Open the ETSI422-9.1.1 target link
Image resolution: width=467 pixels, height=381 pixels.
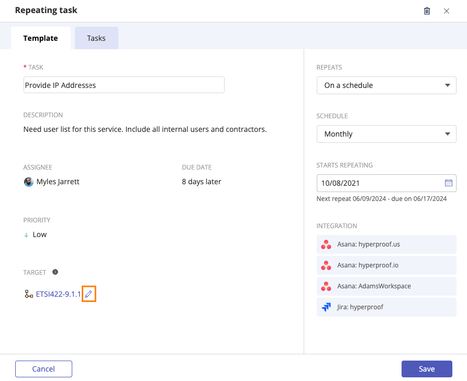[x=59, y=294]
